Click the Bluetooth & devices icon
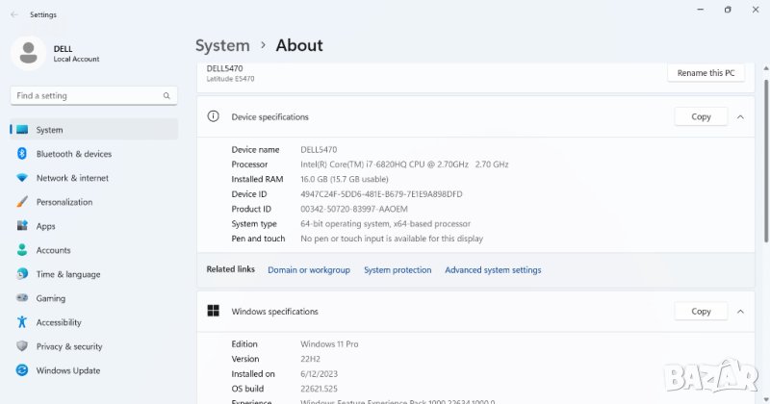 (x=22, y=154)
